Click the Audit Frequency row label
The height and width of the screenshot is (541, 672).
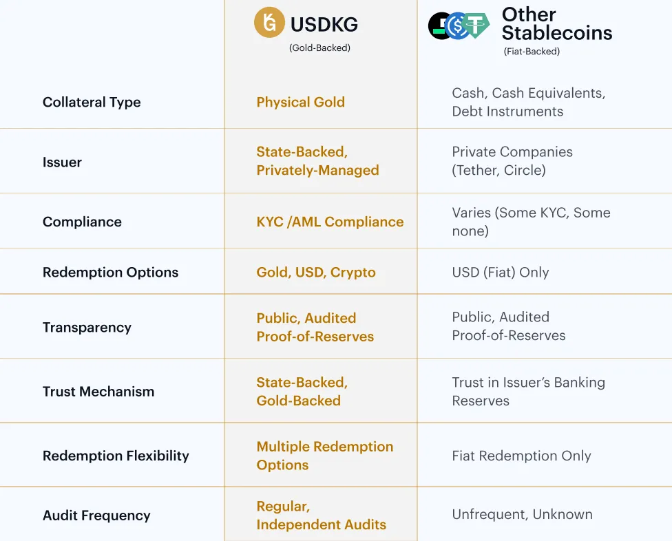point(96,516)
